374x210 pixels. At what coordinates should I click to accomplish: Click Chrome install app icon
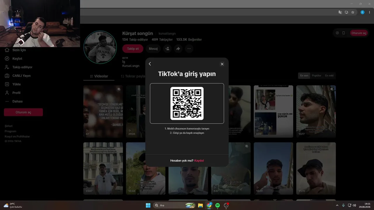coord(347,12)
